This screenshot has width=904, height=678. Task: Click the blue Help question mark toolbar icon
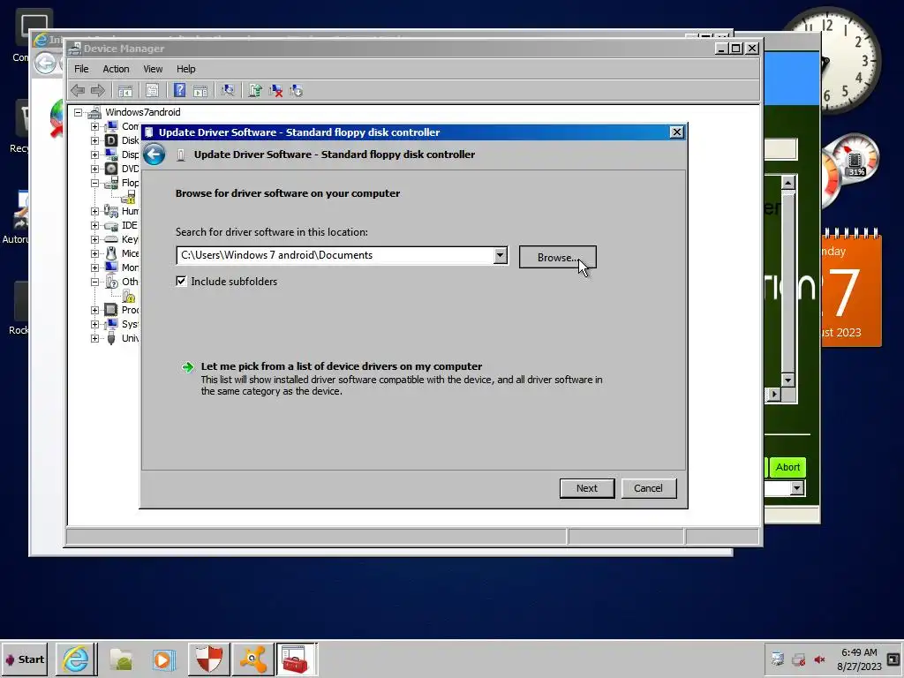tap(180, 91)
